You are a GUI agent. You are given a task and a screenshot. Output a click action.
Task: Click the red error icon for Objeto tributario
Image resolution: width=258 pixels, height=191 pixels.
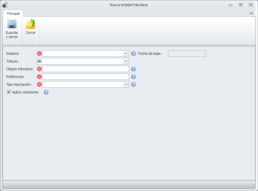(x=39, y=69)
